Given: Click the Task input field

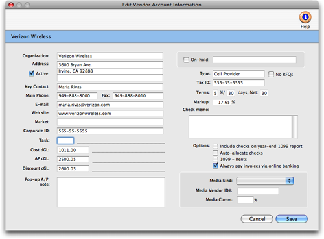Looking at the screenshot, I should [x=65, y=140].
